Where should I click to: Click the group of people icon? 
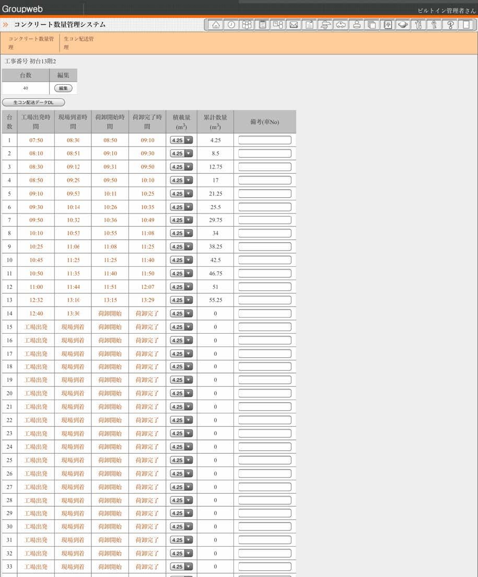pos(247,25)
